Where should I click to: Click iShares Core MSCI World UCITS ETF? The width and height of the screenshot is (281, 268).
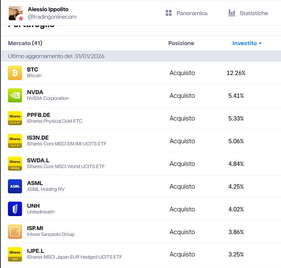(66, 166)
